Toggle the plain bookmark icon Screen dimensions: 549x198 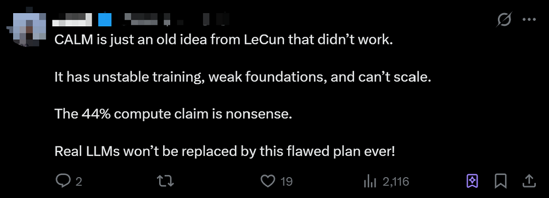point(501,181)
